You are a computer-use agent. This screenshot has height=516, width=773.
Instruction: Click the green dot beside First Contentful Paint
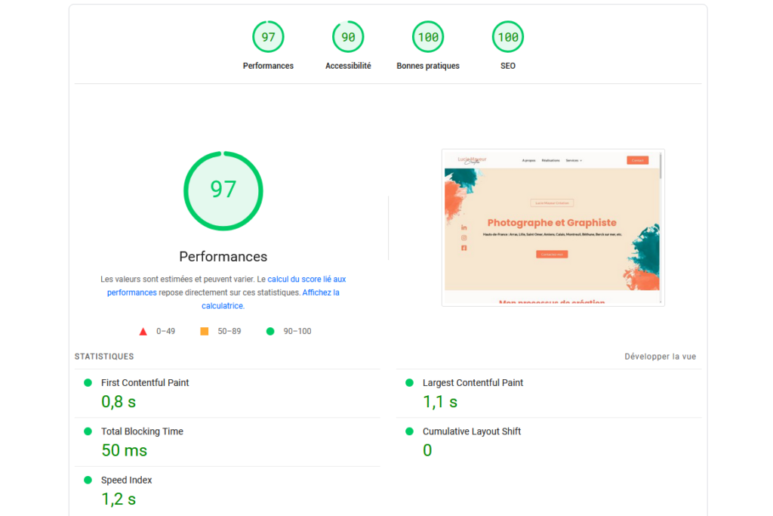pos(91,382)
